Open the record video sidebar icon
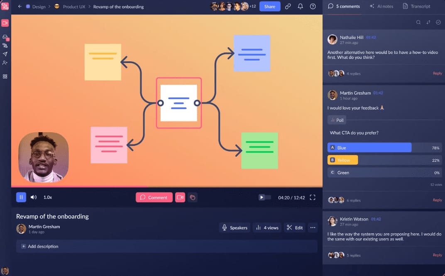The height and width of the screenshot is (276, 445). coord(5,23)
